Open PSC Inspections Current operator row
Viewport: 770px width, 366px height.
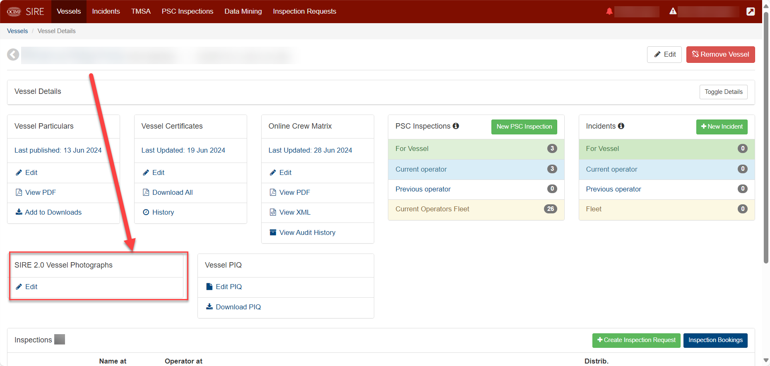click(x=476, y=170)
